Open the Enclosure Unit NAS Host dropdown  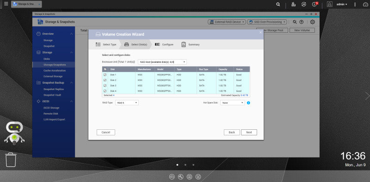coord(162,62)
